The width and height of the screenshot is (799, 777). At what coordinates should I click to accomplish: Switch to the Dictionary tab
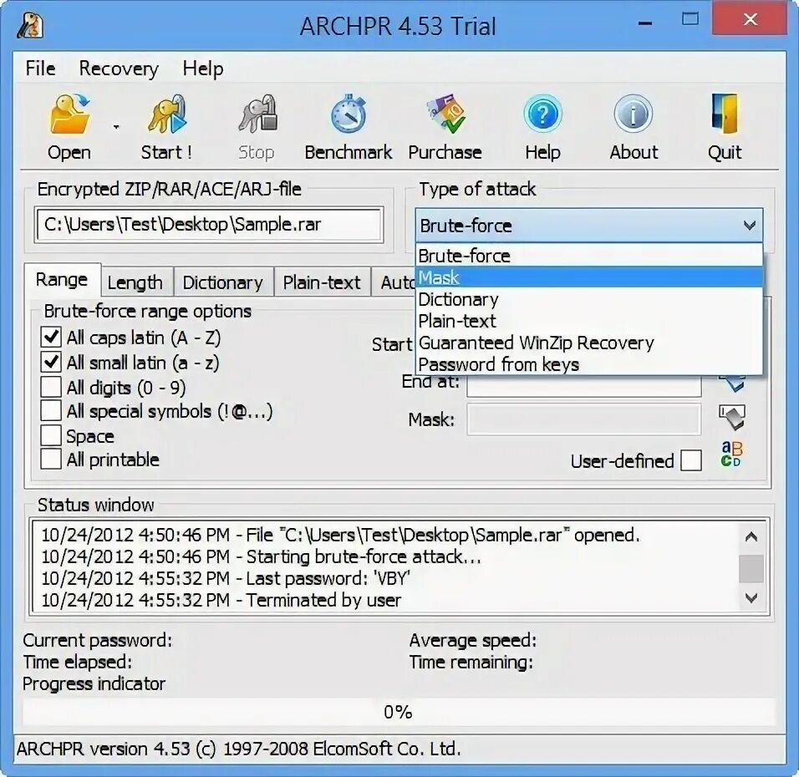[x=222, y=282]
